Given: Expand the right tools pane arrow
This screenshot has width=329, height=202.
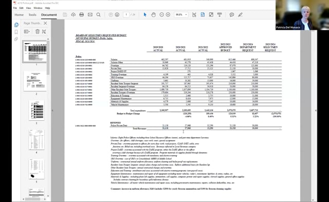Looking at the screenshot, I should point(316,111).
